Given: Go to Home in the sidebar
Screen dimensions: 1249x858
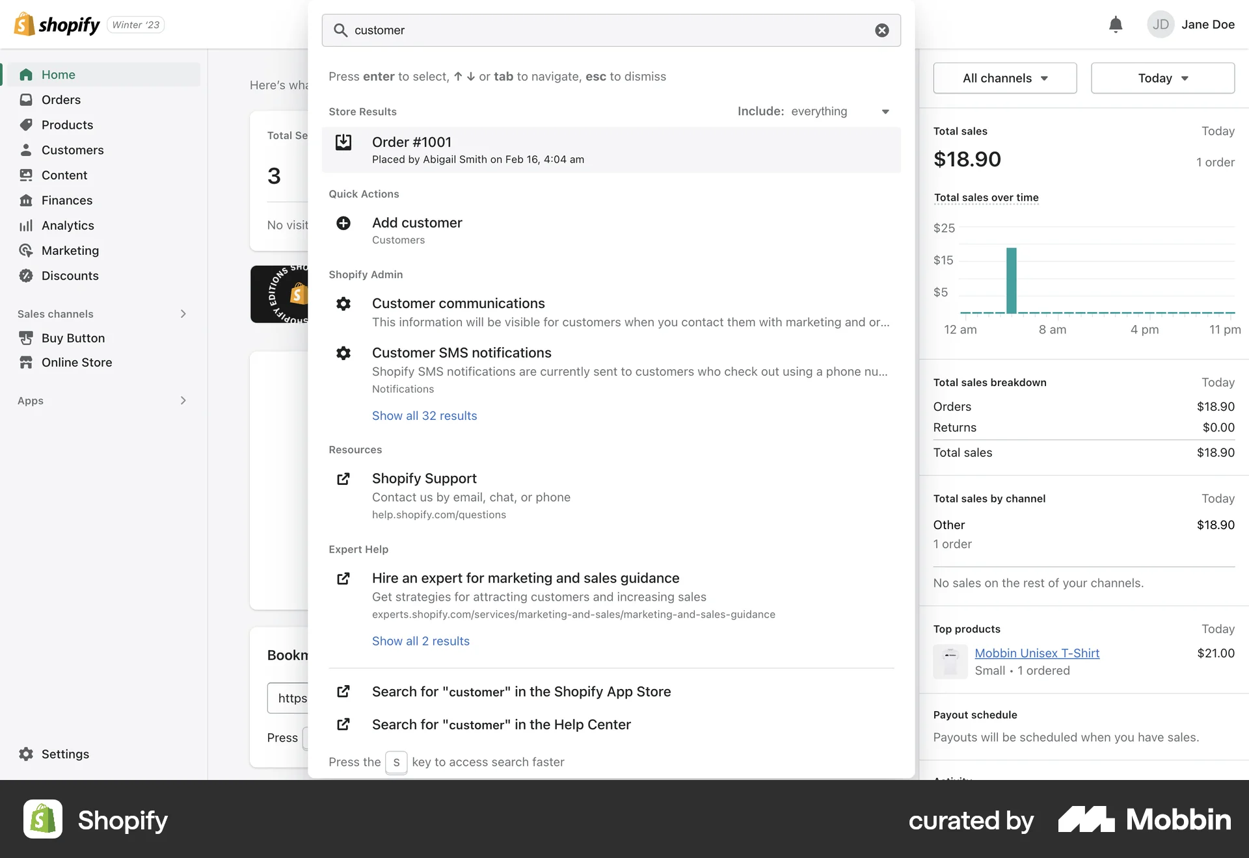Looking at the screenshot, I should pyautogui.click(x=58, y=74).
